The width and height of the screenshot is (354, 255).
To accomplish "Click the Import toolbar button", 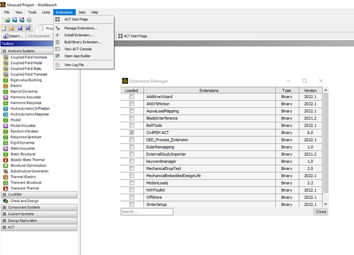I will click(13, 36).
